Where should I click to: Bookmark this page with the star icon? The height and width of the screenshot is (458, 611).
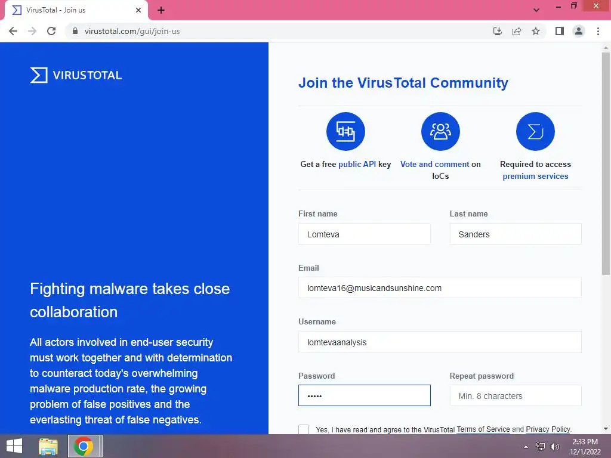[x=536, y=31]
